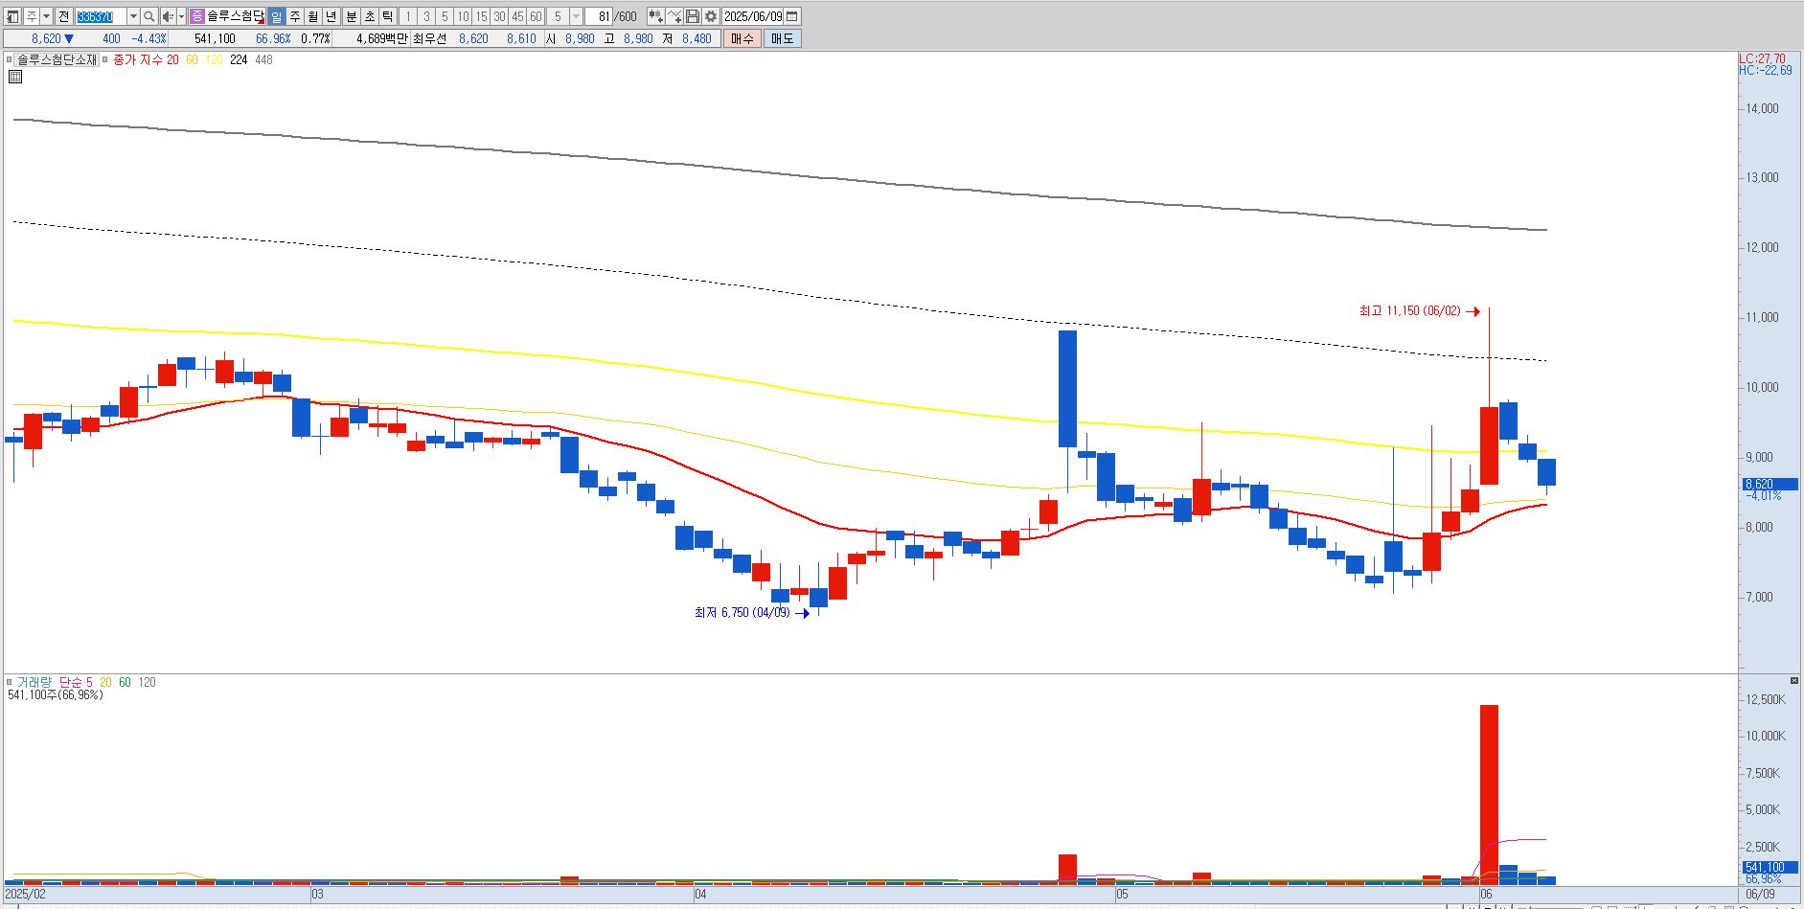Screen dimensions: 1804x909
Task: Click the 솔루스첨단소재 legend label on the chart
Action: click(x=57, y=59)
